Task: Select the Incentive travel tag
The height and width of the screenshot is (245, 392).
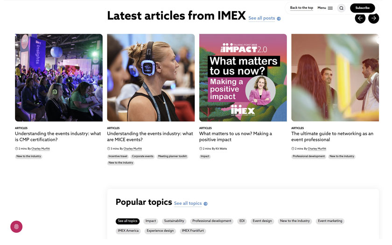Action: click(118, 156)
